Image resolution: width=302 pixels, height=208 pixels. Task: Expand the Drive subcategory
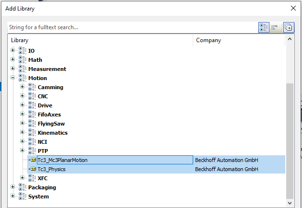pos(22,105)
